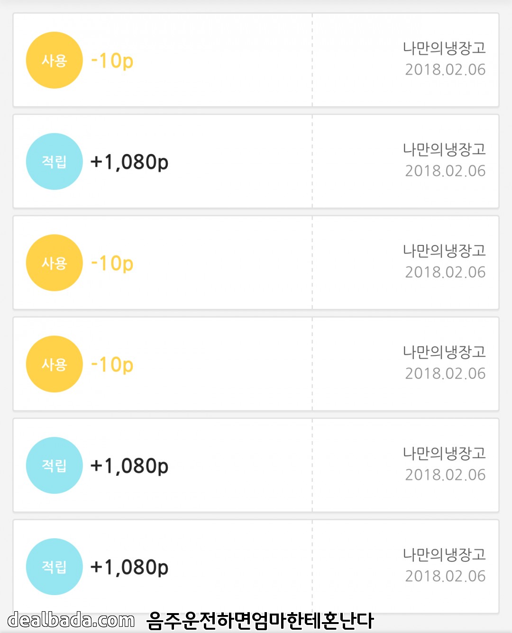The image size is (512, 633).
Task: Open 나만의냉장고 in the first row
Action: [444, 48]
